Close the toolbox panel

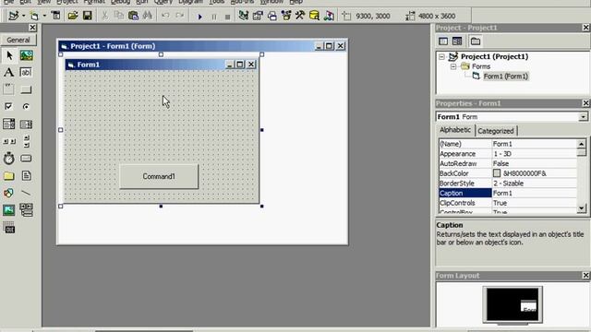click(x=32, y=28)
